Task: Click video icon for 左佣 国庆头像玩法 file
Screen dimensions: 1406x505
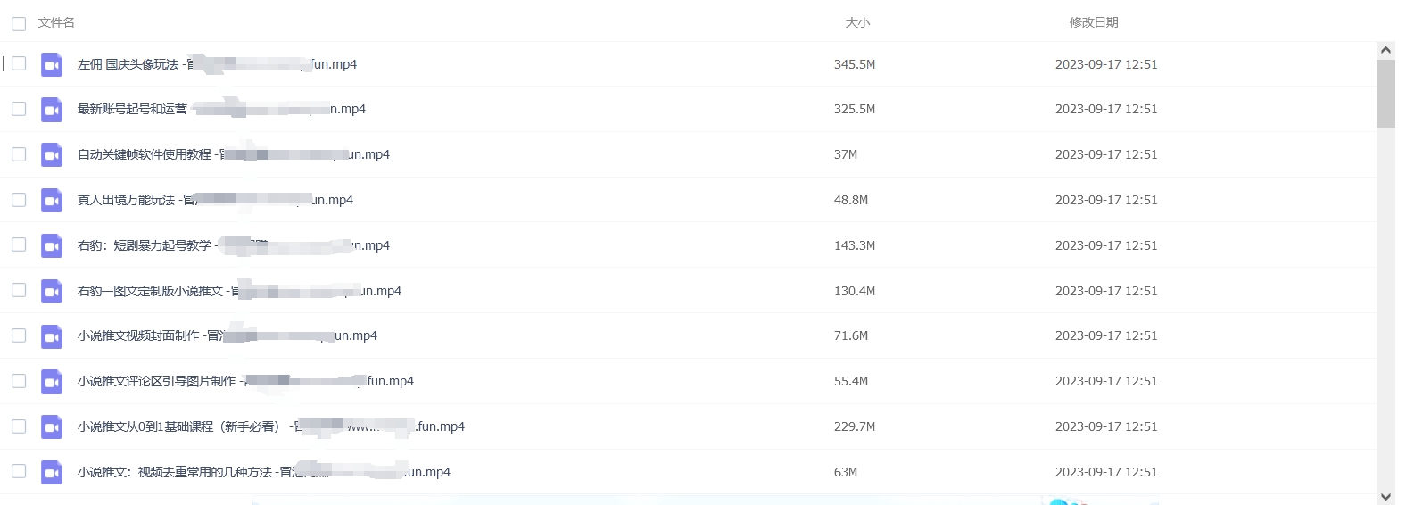Action: click(52, 64)
